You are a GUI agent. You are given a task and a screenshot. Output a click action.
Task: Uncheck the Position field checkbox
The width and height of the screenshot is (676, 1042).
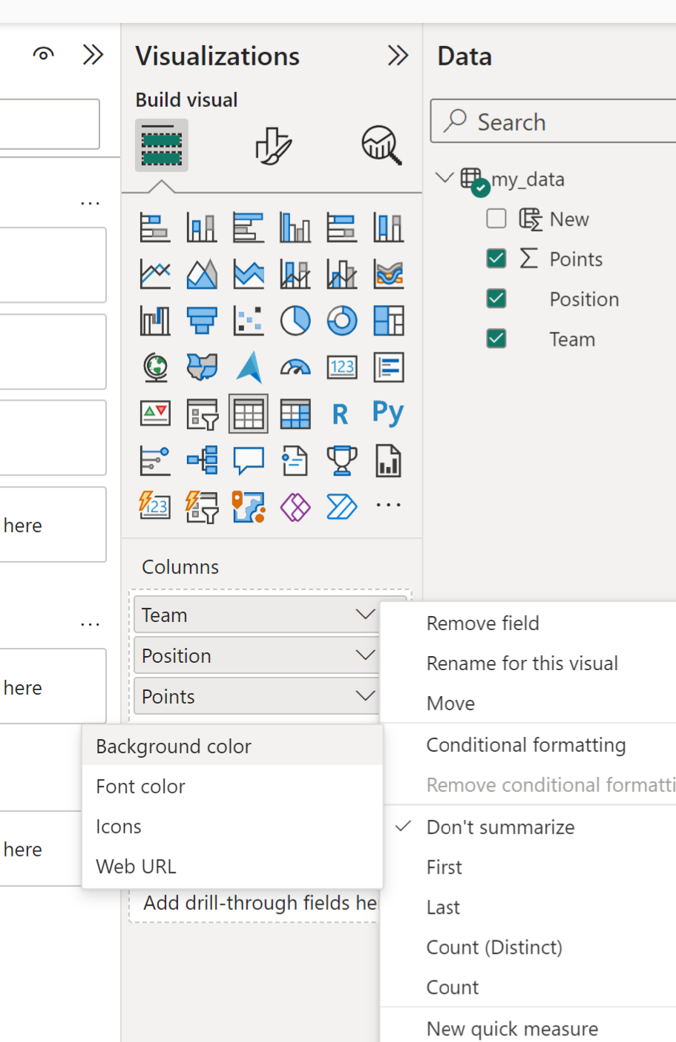(x=496, y=298)
